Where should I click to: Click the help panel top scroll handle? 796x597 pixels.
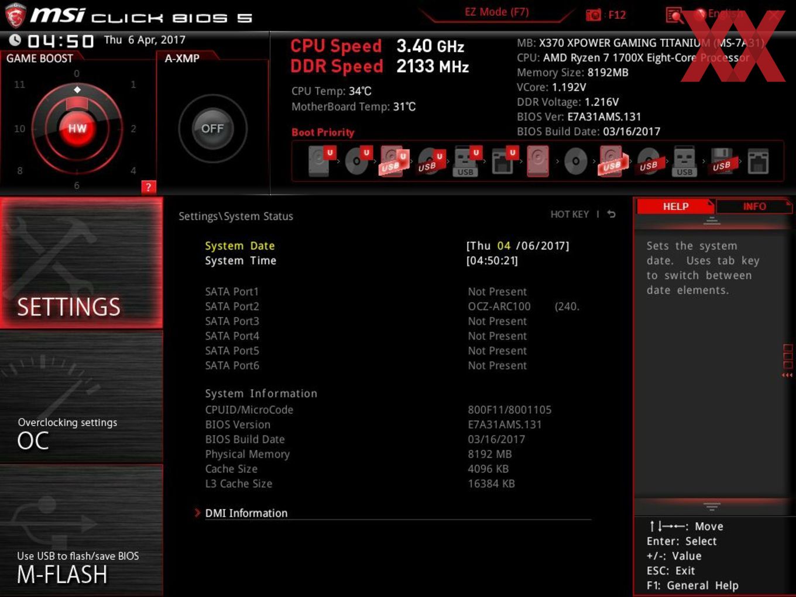click(x=712, y=221)
